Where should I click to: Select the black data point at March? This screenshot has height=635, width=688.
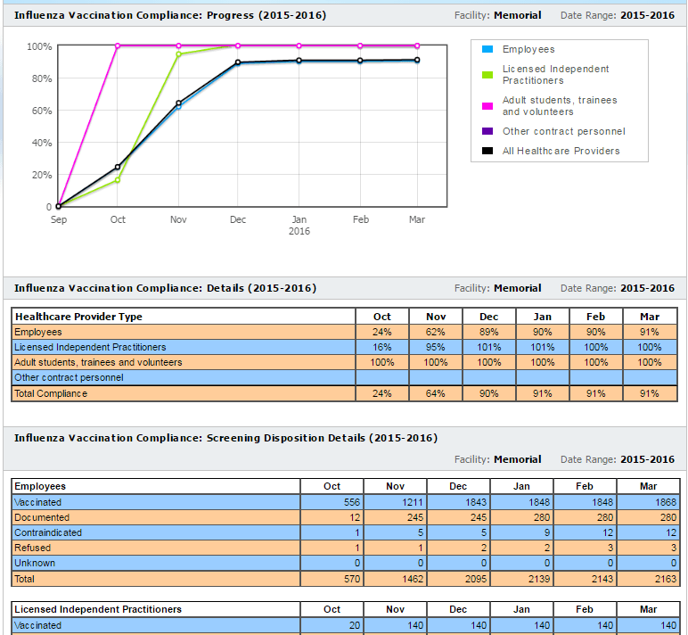417,61
